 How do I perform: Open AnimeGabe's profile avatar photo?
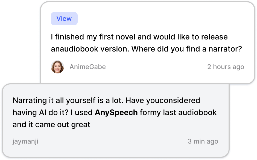[x=57, y=67]
